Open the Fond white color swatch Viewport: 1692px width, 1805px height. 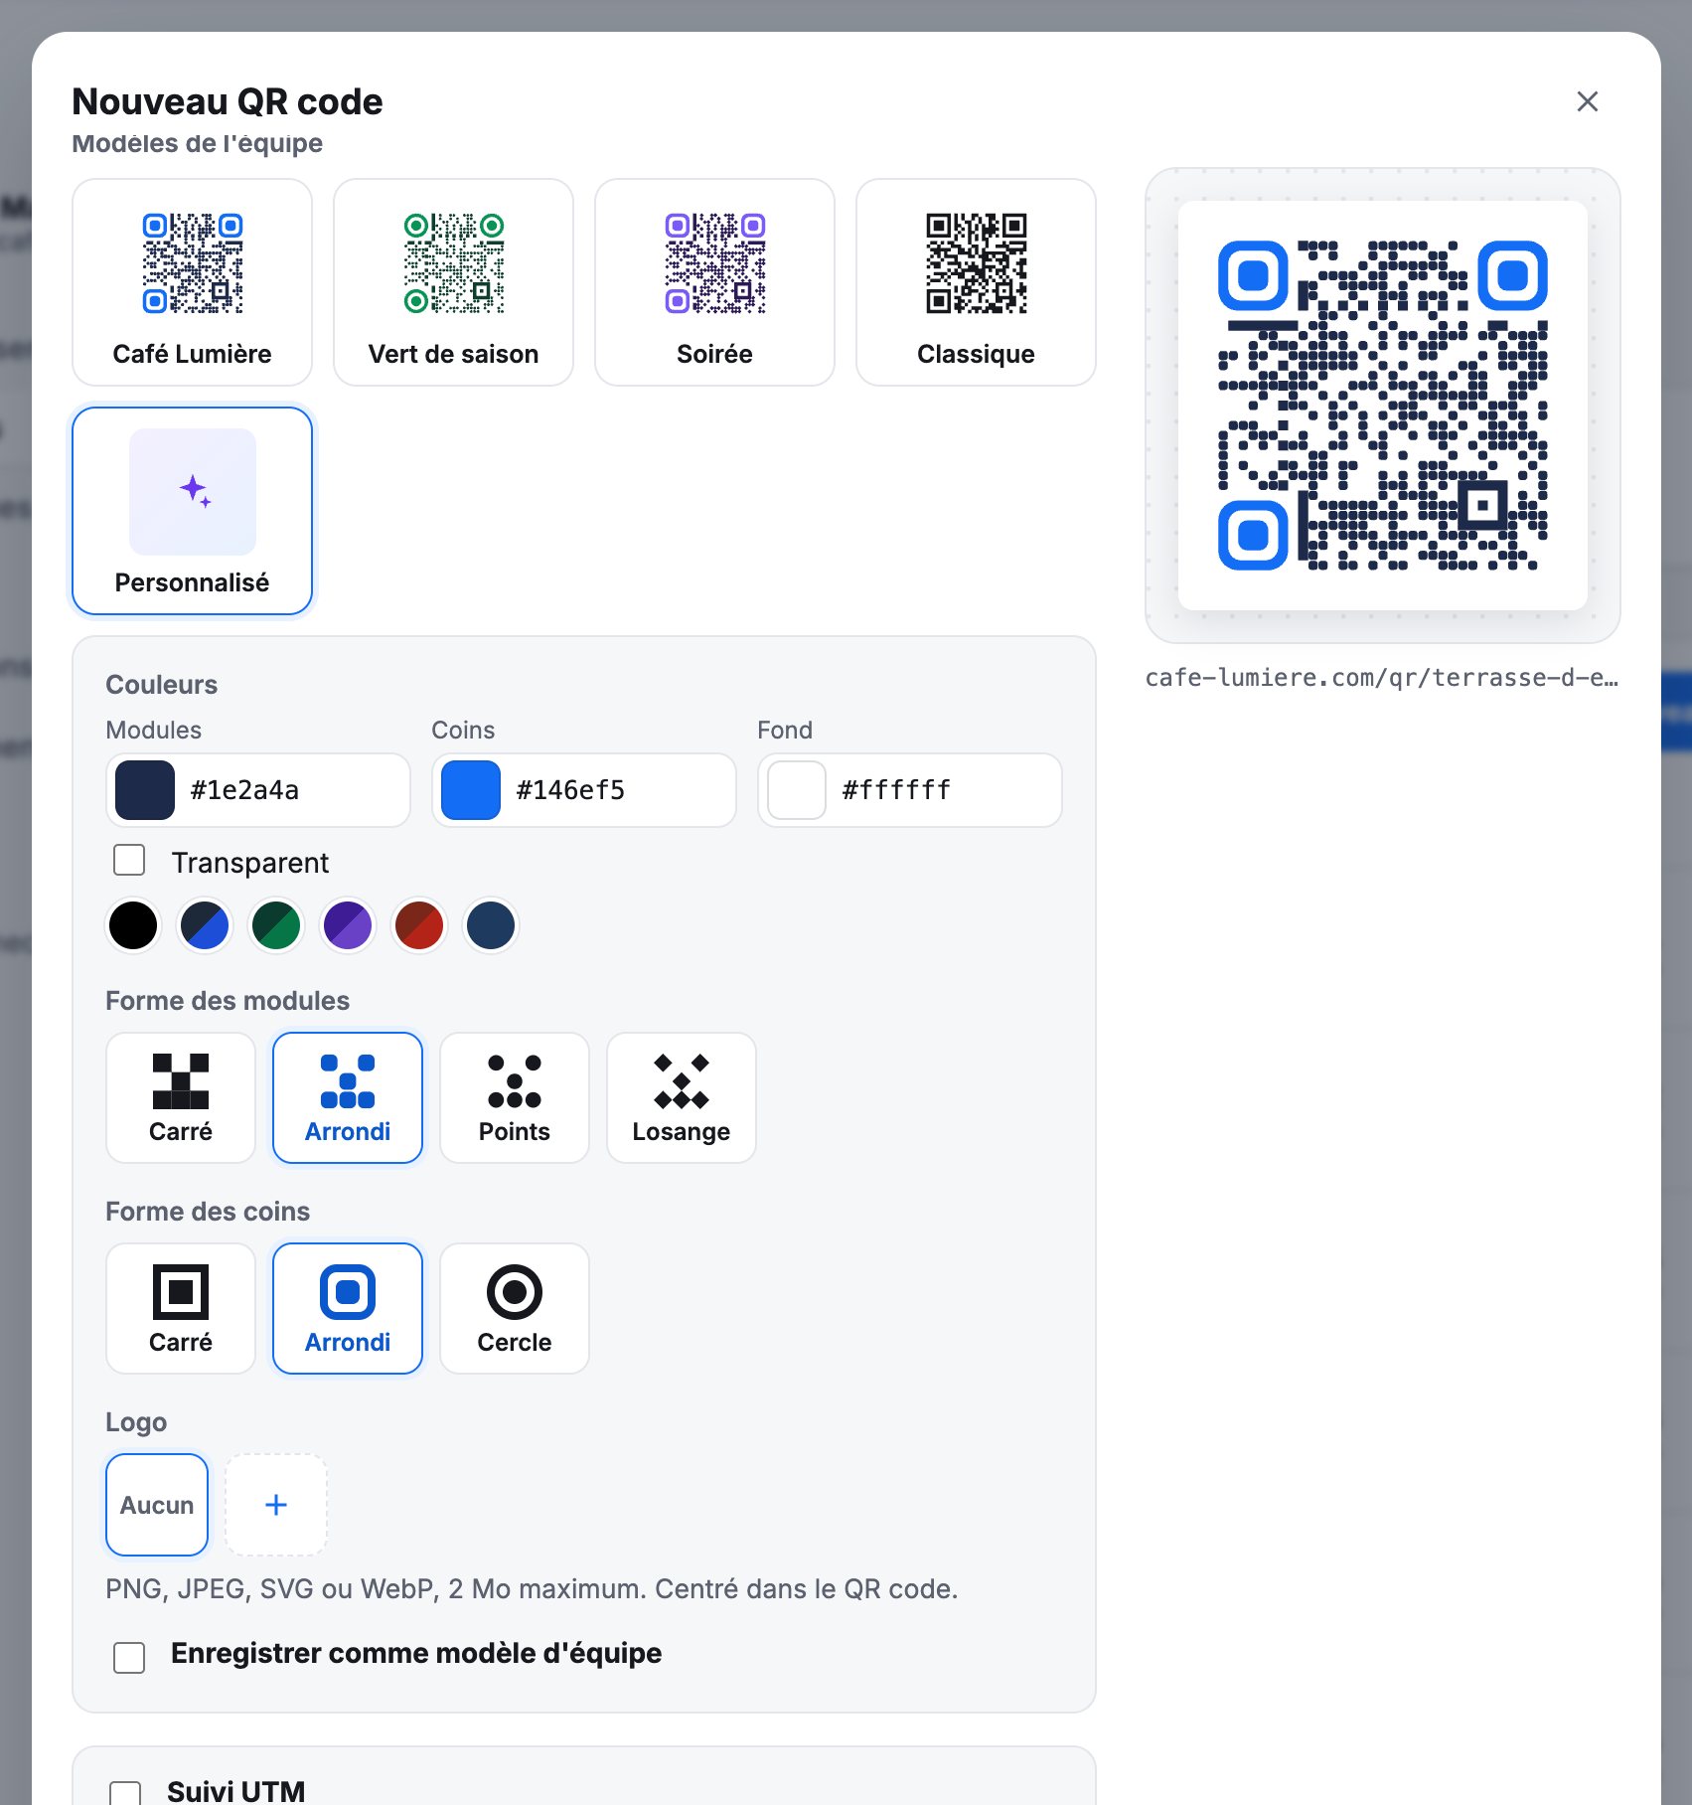[797, 790]
